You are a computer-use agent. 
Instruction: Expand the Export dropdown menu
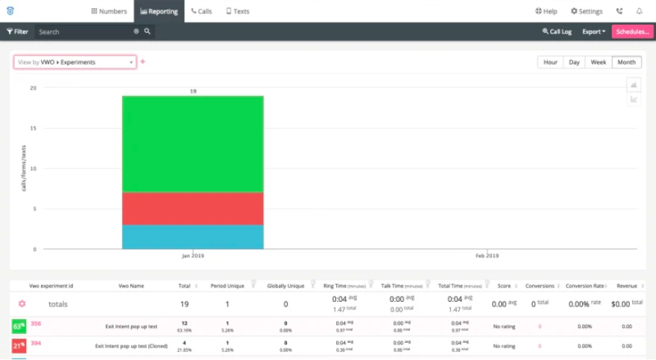click(593, 32)
